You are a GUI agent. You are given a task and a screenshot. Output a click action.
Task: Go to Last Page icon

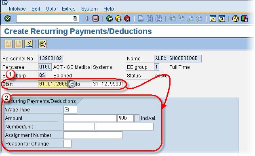pos(199,19)
